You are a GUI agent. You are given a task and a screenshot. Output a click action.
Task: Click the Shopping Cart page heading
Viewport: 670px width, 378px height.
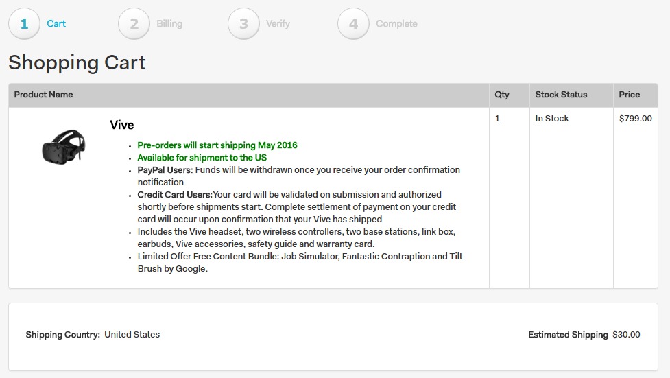pos(77,62)
